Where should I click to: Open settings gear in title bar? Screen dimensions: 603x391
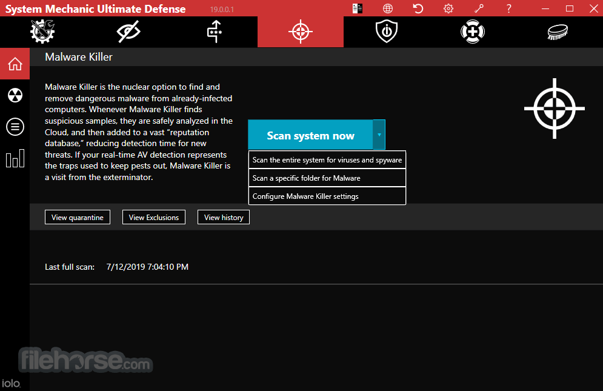pyautogui.click(x=448, y=8)
